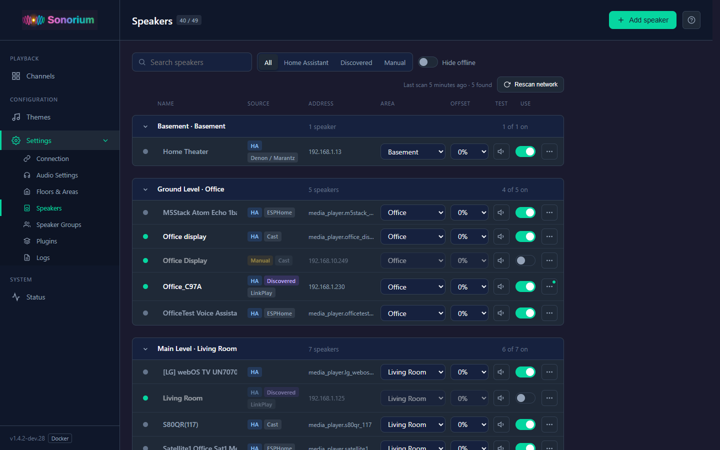720x450 pixels.
Task: Open more options for Living Room LinkPlay speaker
Action: (549, 398)
